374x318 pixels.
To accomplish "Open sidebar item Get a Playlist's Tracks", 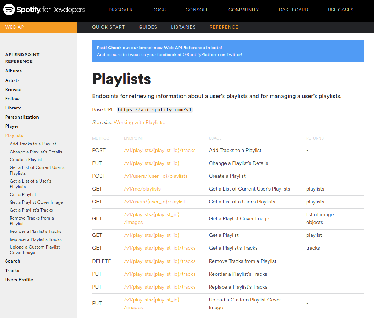I will (x=31, y=210).
